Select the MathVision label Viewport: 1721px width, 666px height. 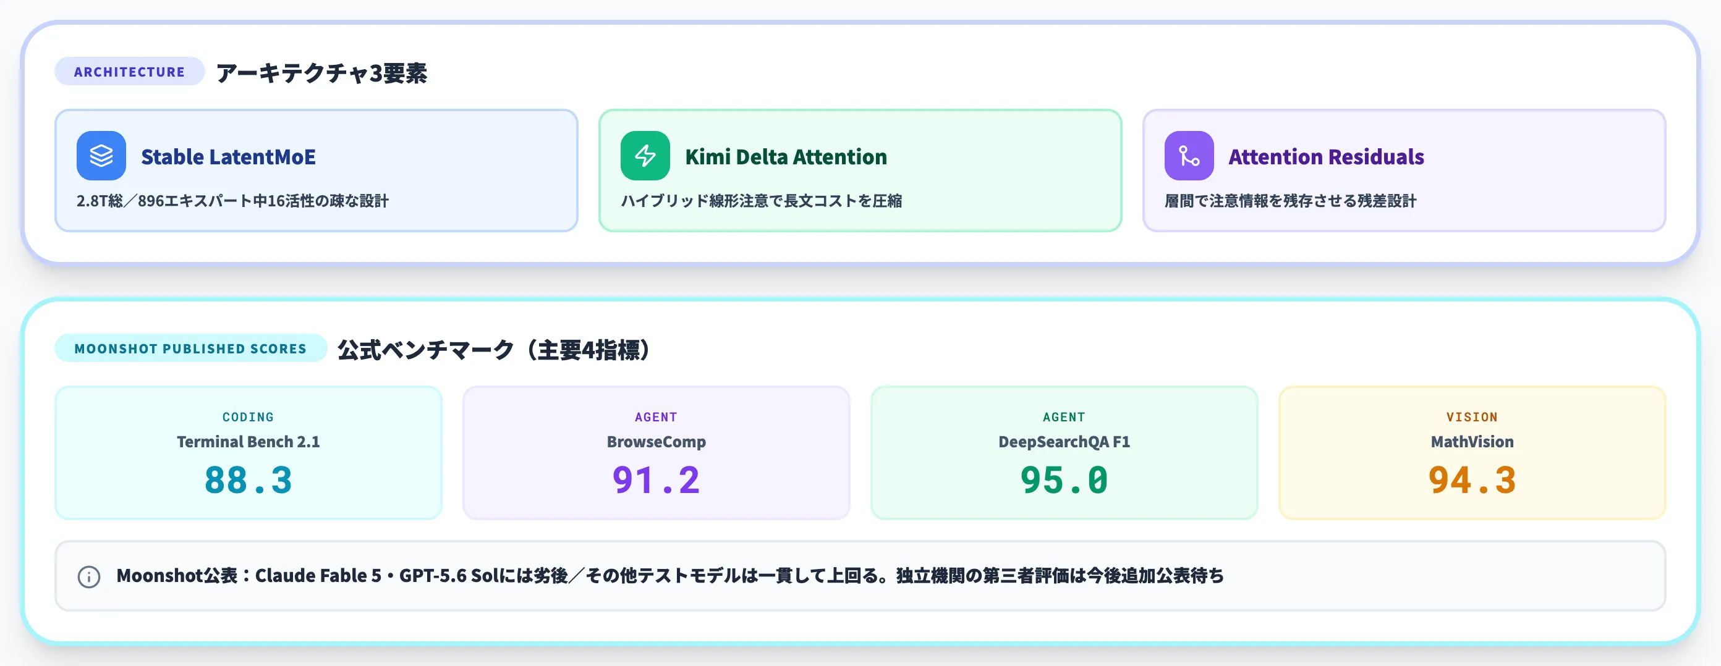pos(1472,442)
